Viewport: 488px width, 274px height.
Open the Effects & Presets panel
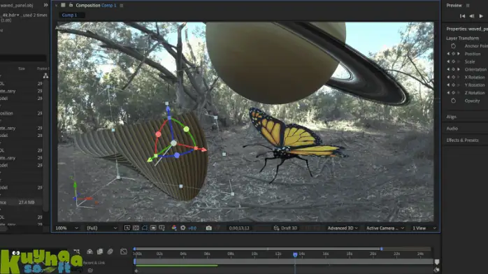(462, 140)
